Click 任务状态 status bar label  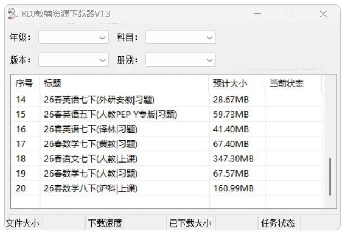coord(278,223)
